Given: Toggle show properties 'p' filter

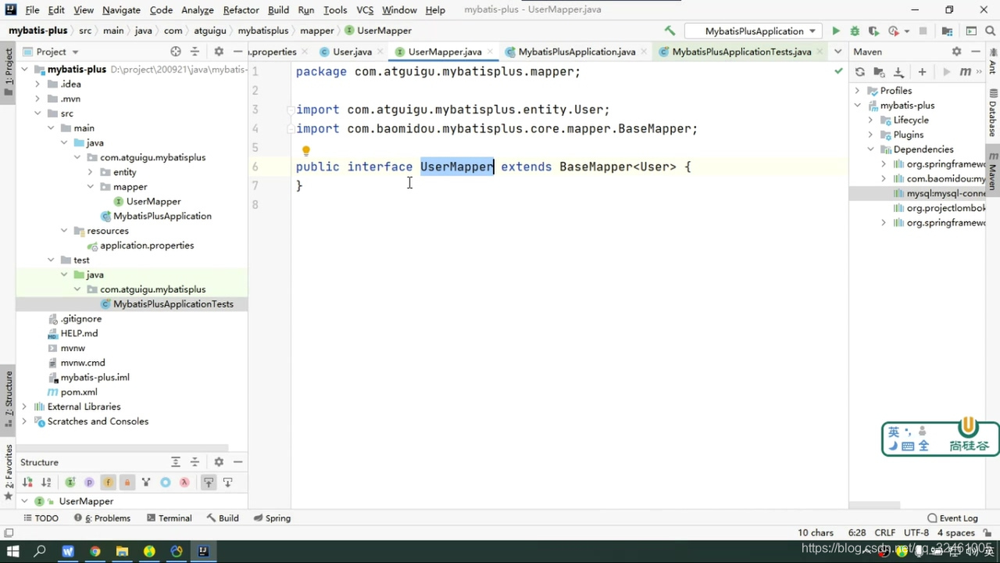Looking at the screenshot, I should point(89,482).
